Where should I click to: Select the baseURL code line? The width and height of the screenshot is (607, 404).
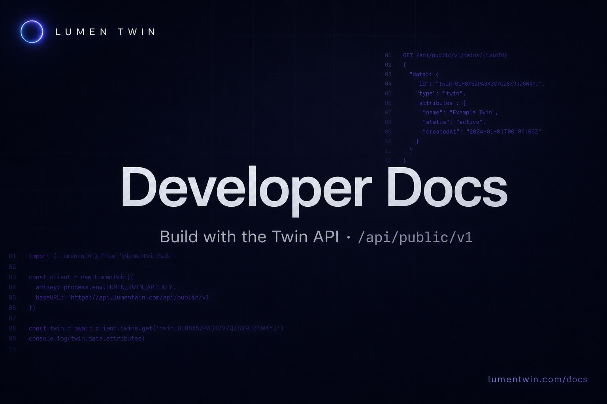124,297
